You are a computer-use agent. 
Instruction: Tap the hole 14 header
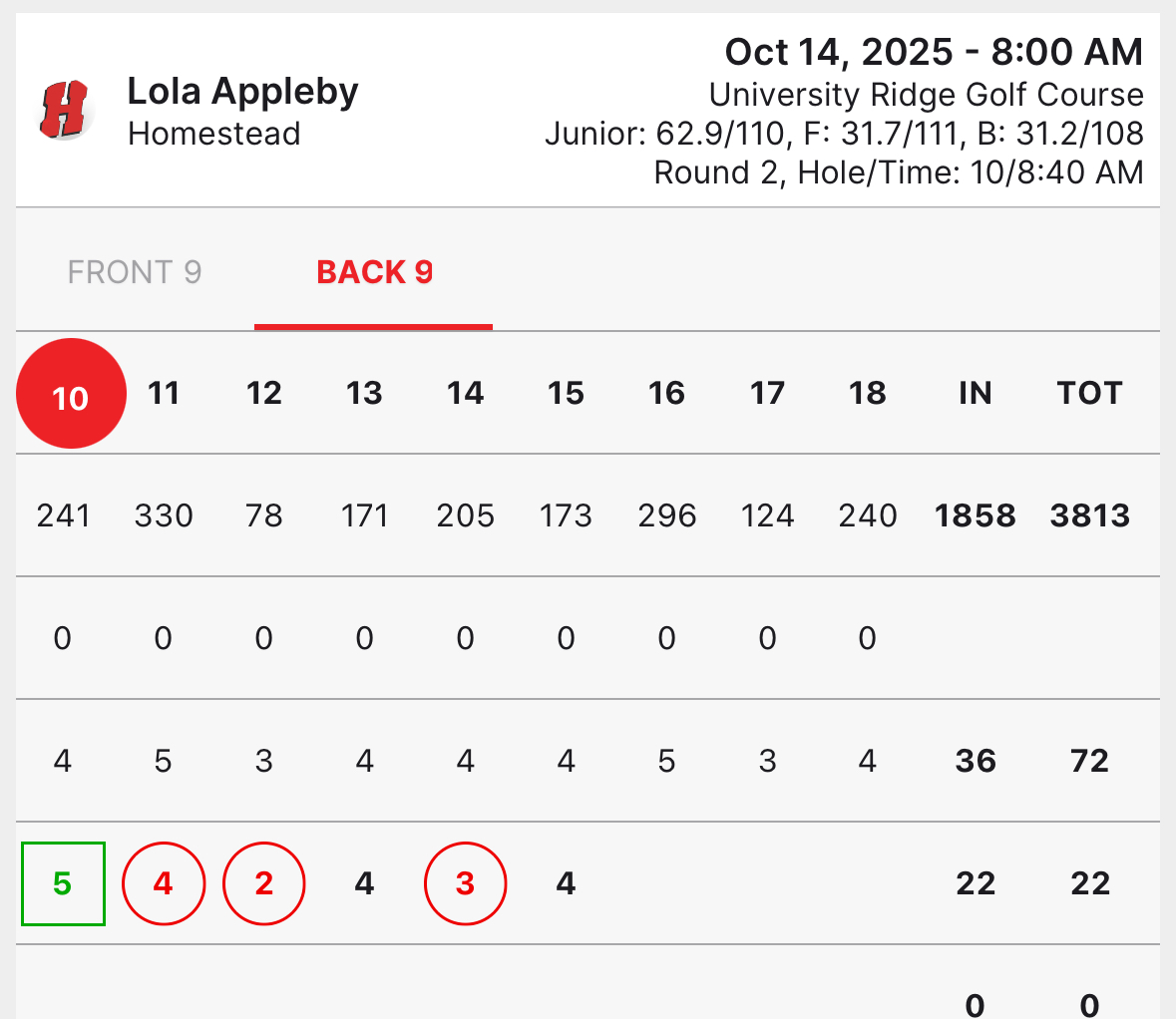466,393
